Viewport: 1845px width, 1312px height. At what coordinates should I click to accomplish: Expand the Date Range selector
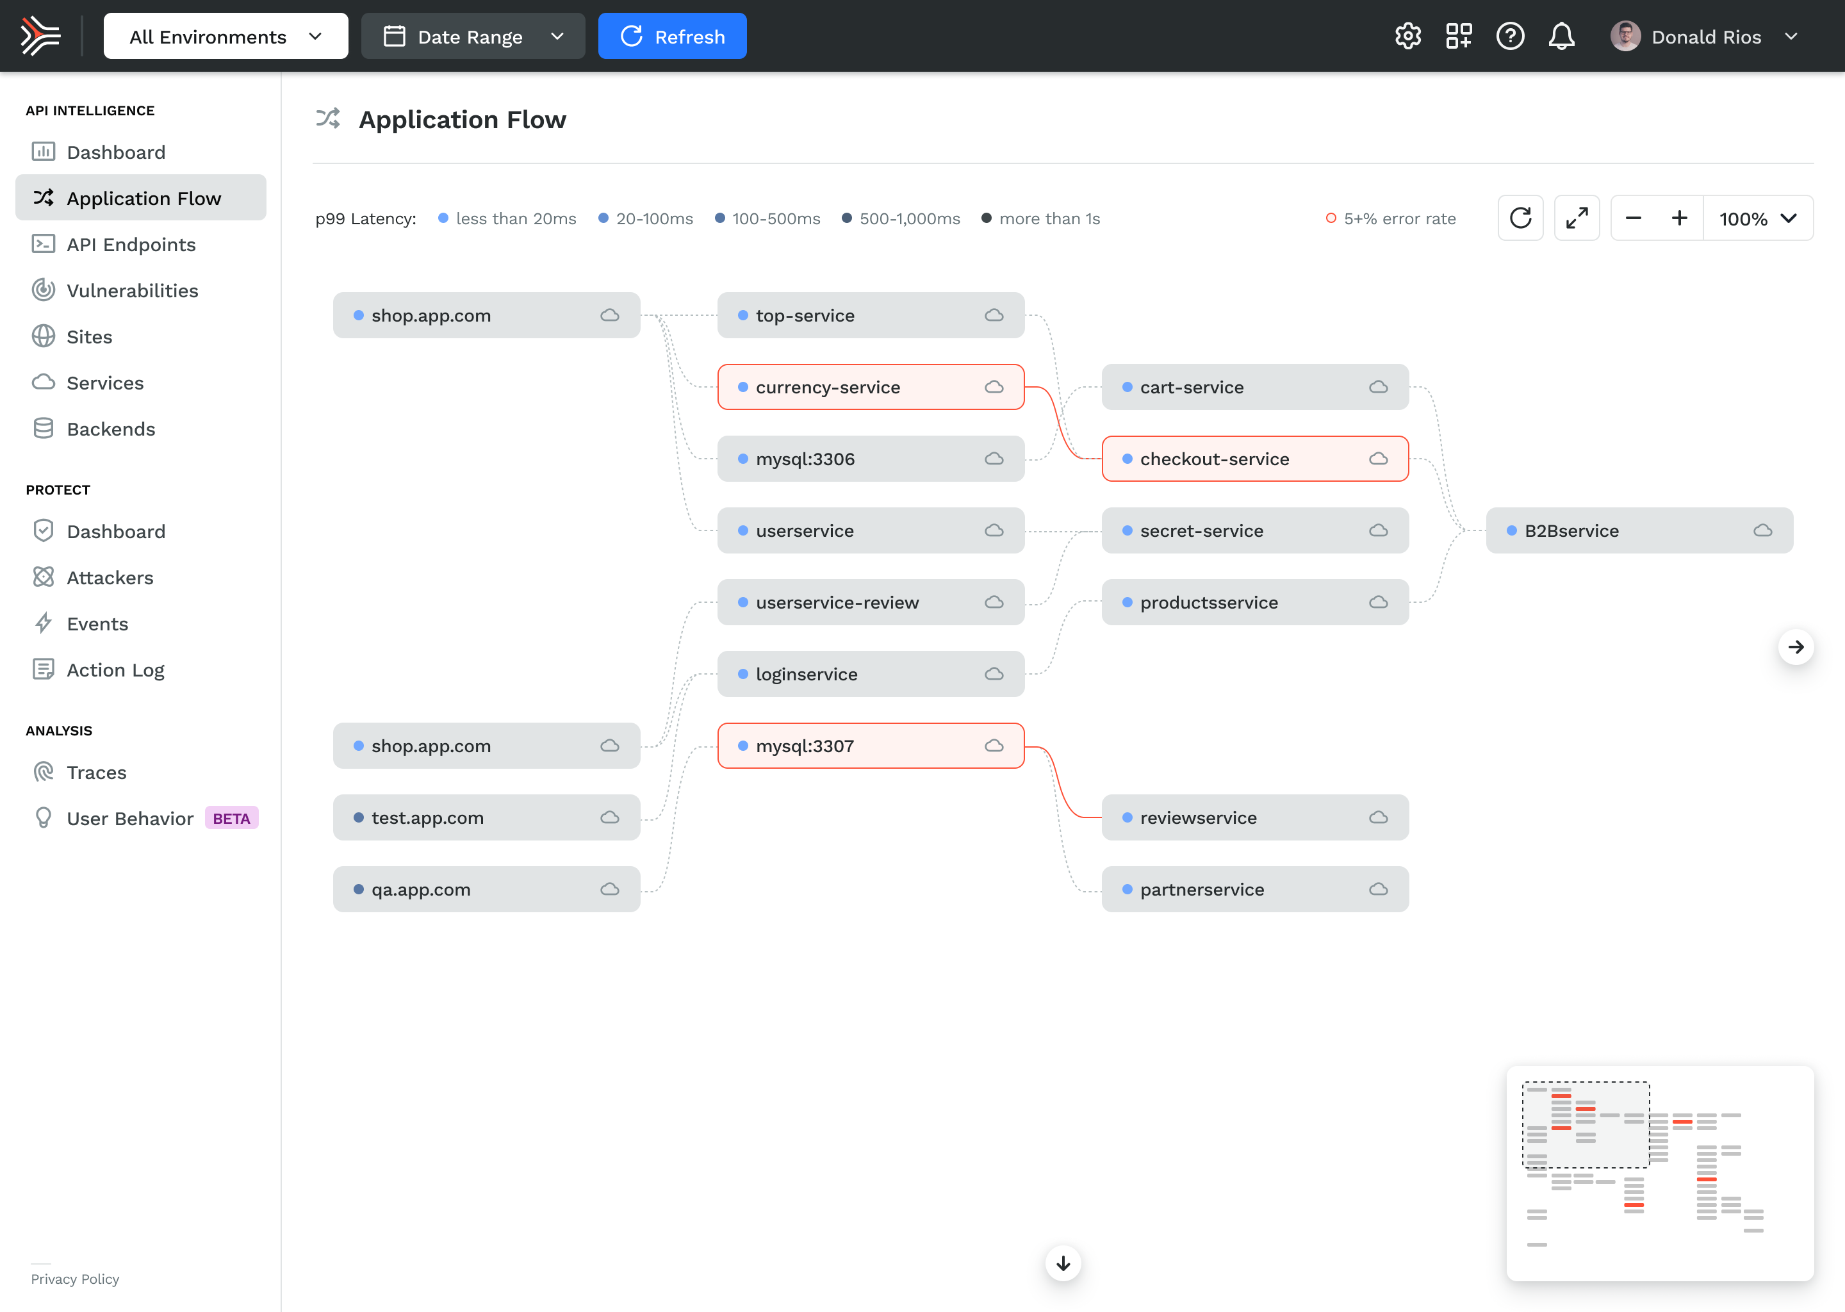click(x=473, y=37)
